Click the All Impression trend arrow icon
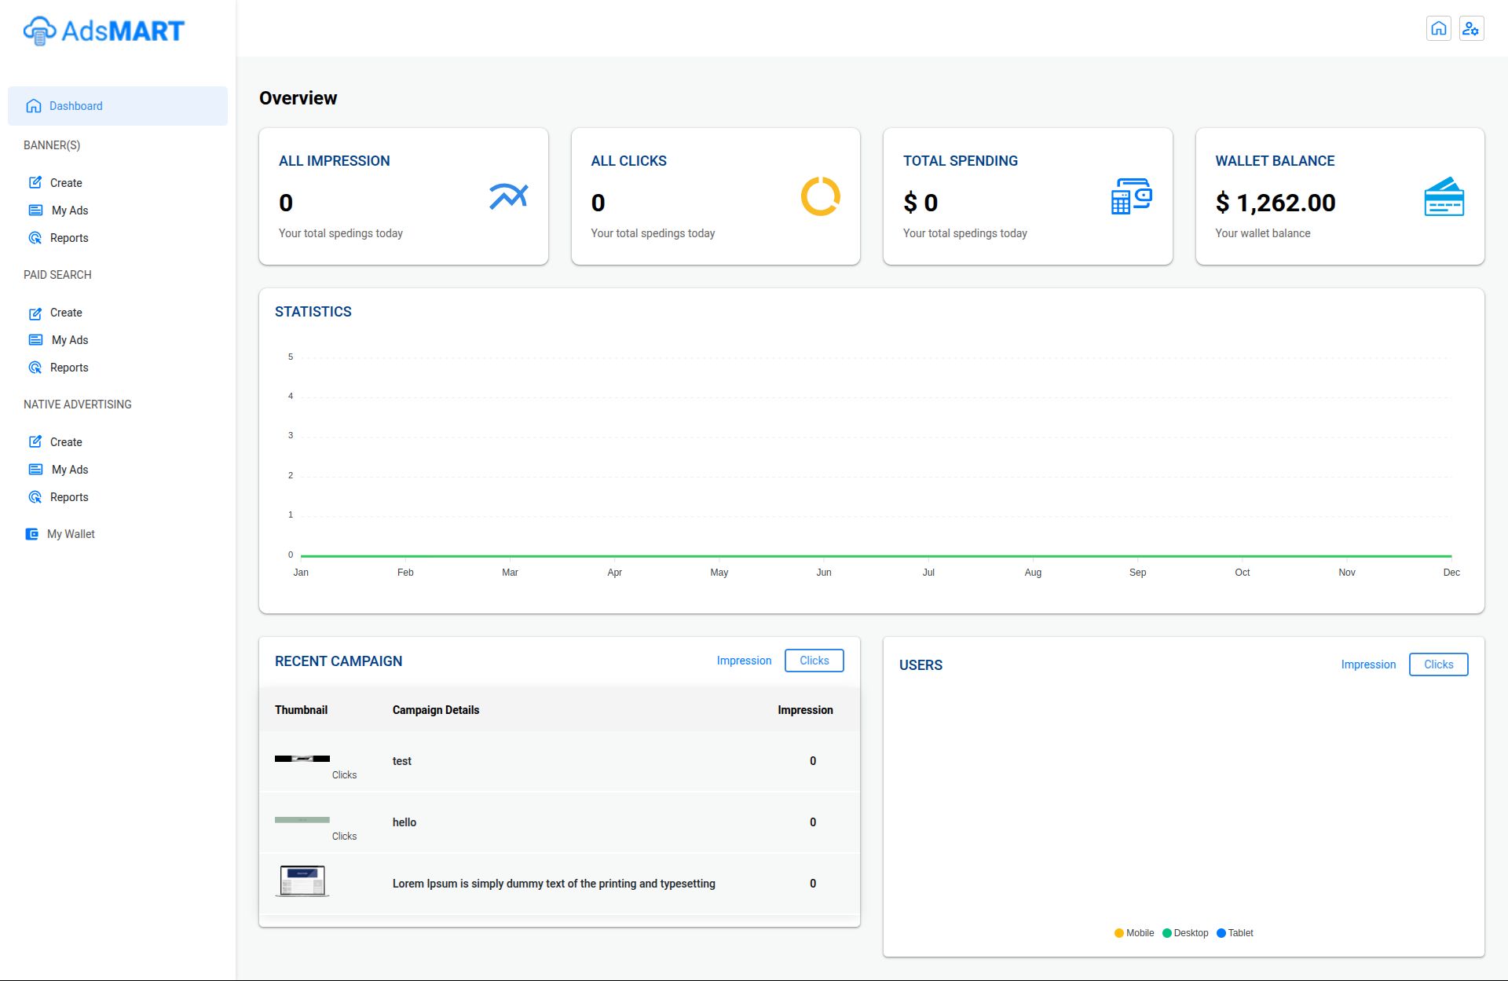 pyautogui.click(x=508, y=196)
